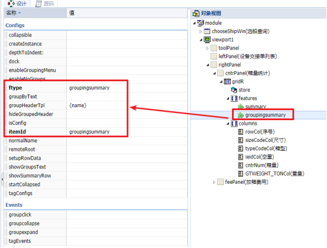Image resolution: width=327 pixels, height=248 pixels.
Task: Collapse the rightPanel tree node
Action: tap(208, 65)
